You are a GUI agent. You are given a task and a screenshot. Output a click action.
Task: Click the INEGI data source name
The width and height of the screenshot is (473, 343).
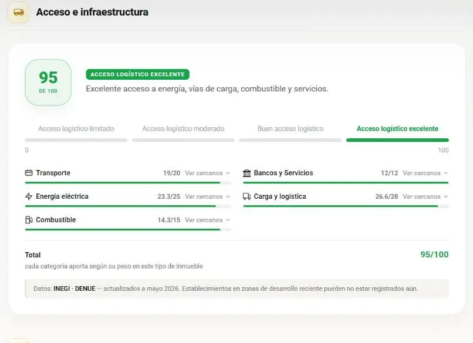click(62, 288)
